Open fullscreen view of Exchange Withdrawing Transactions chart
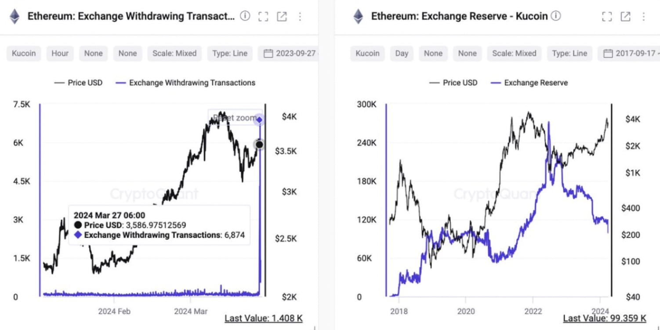 (x=263, y=16)
